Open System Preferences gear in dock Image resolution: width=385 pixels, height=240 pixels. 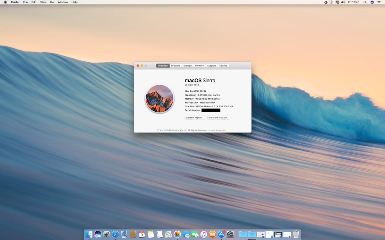[x=230, y=235]
